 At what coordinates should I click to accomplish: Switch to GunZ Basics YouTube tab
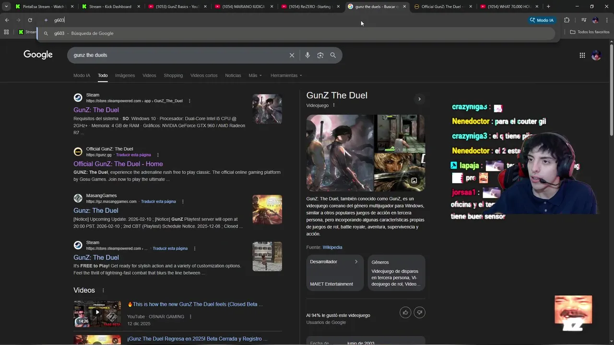(x=177, y=6)
